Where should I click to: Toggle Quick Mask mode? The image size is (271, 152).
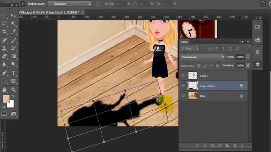pyautogui.click(x=4, y=114)
